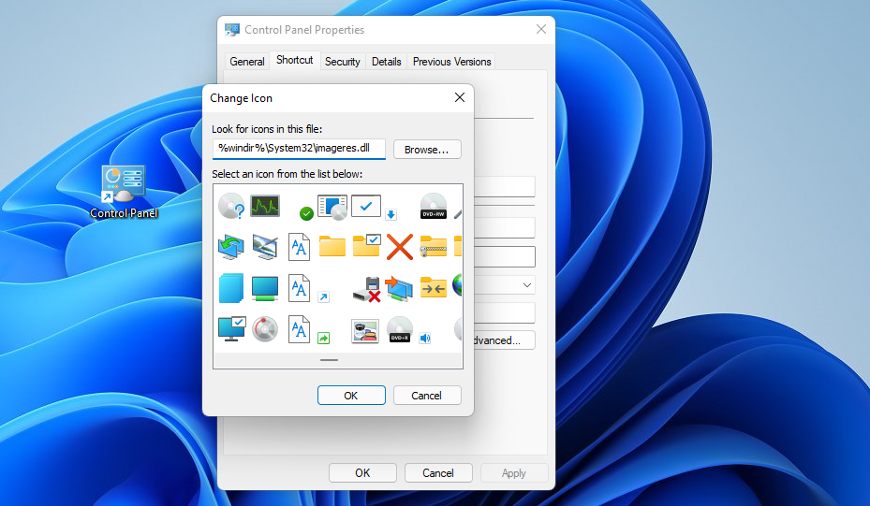
Task: Choose the window with blue checkmark icon
Action: point(366,206)
